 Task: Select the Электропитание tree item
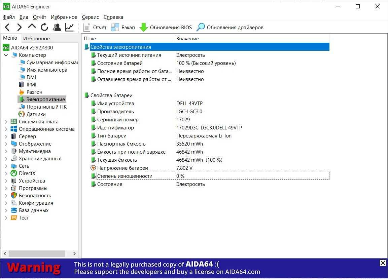click(42, 99)
